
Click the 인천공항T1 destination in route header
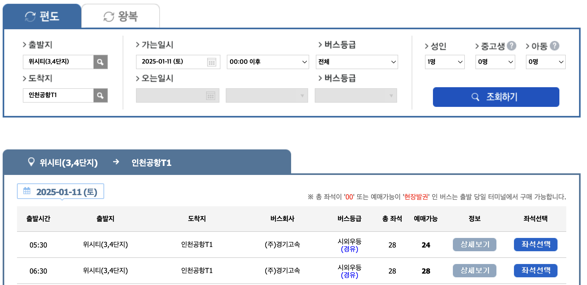[x=151, y=162]
